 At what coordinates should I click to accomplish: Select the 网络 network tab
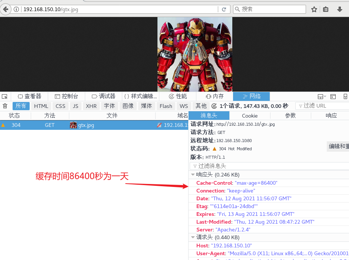point(251,96)
